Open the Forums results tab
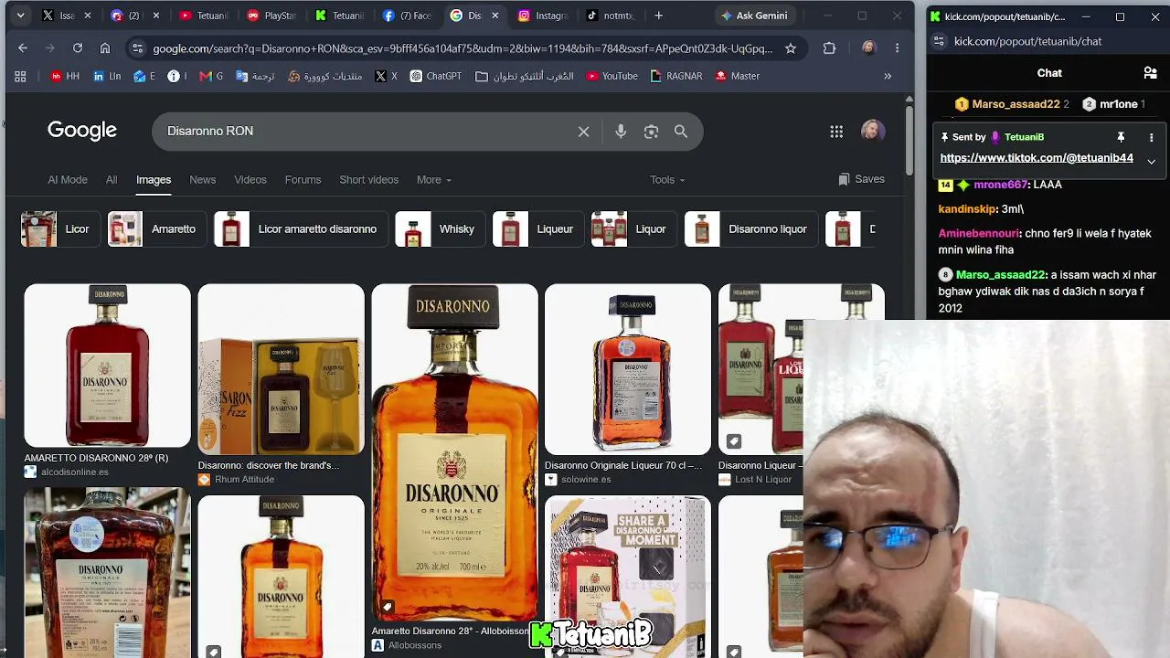 click(x=303, y=180)
